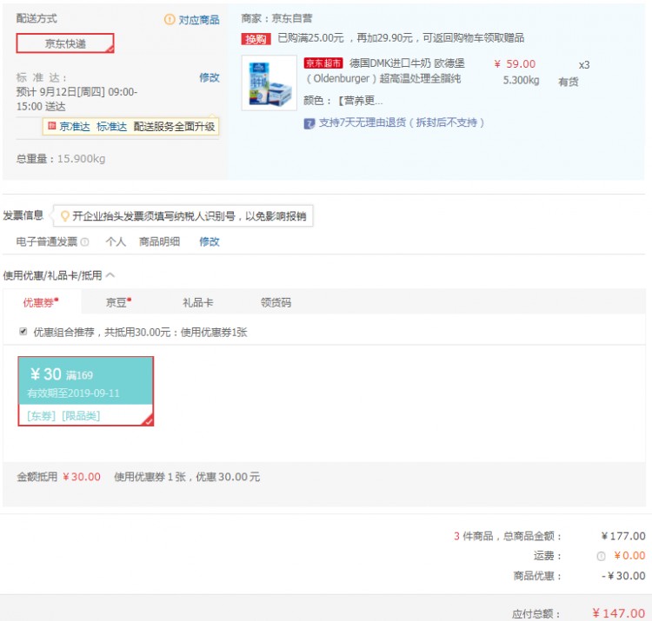This screenshot has width=652, height=621.
Task: Click the 个人 invoice title text
Action: (x=116, y=241)
